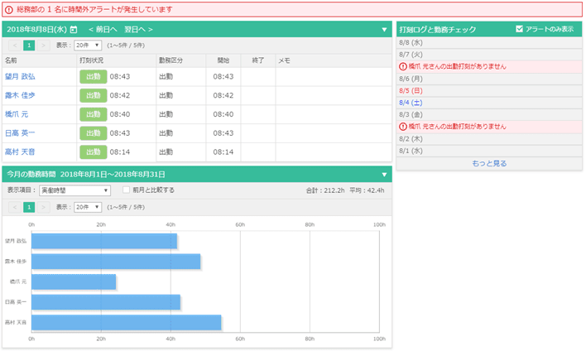Open the calendar date picker icon
Viewport: 586px width, 351px height.
(74, 30)
